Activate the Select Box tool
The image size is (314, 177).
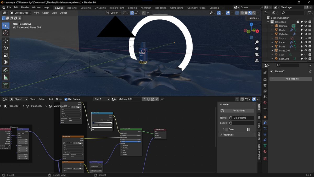[x=6, y=26]
